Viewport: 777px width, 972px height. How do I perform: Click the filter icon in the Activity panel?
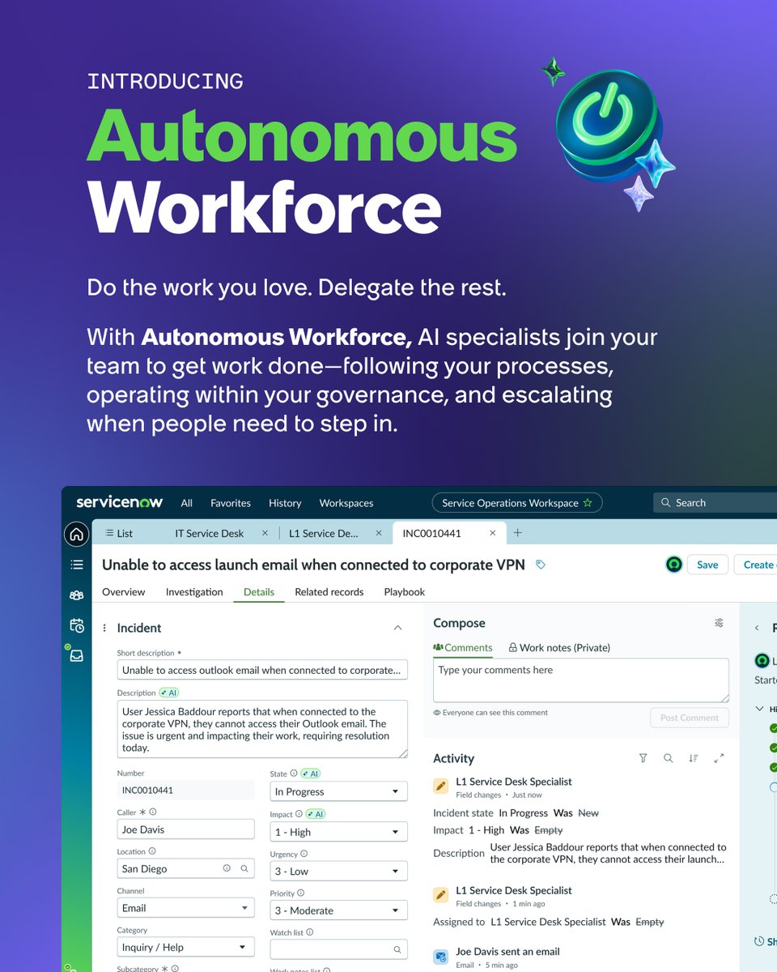coord(643,757)
